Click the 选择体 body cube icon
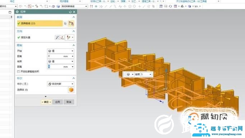This screenshot has height=138, width=245. 71,90
